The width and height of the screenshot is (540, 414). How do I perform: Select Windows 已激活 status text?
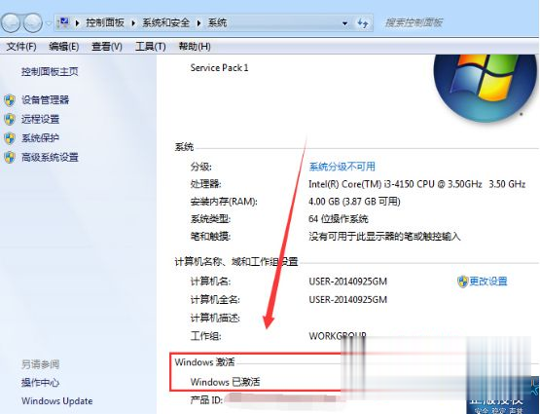pyautogui.click(x=225, y=382)
